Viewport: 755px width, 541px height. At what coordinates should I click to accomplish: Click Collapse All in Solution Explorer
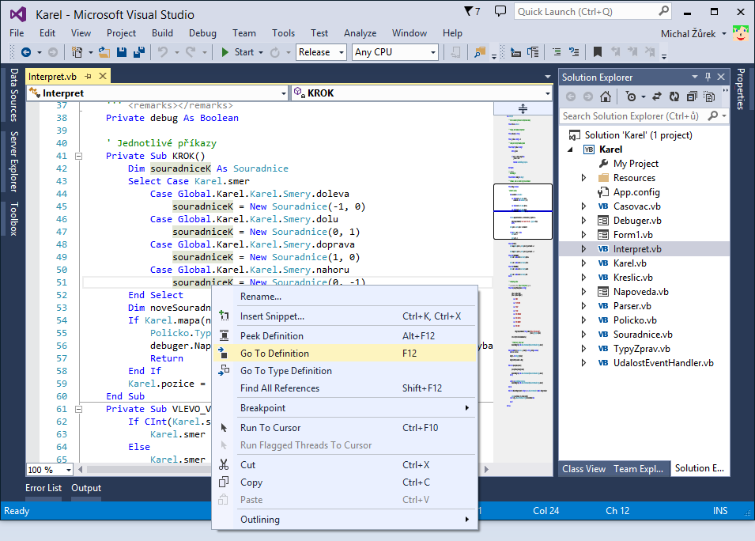pos(692,96)
